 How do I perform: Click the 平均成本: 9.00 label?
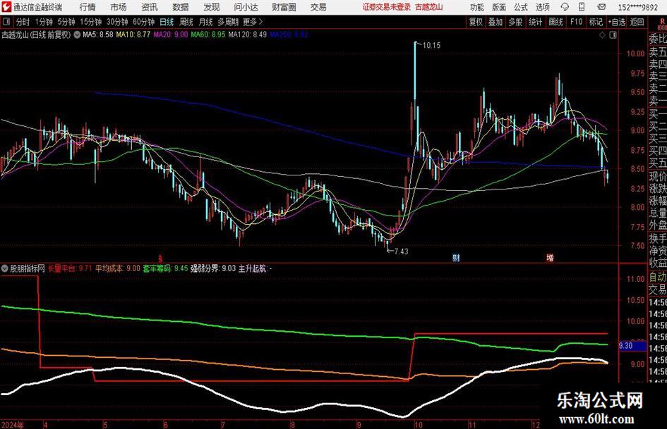point(118,268)
